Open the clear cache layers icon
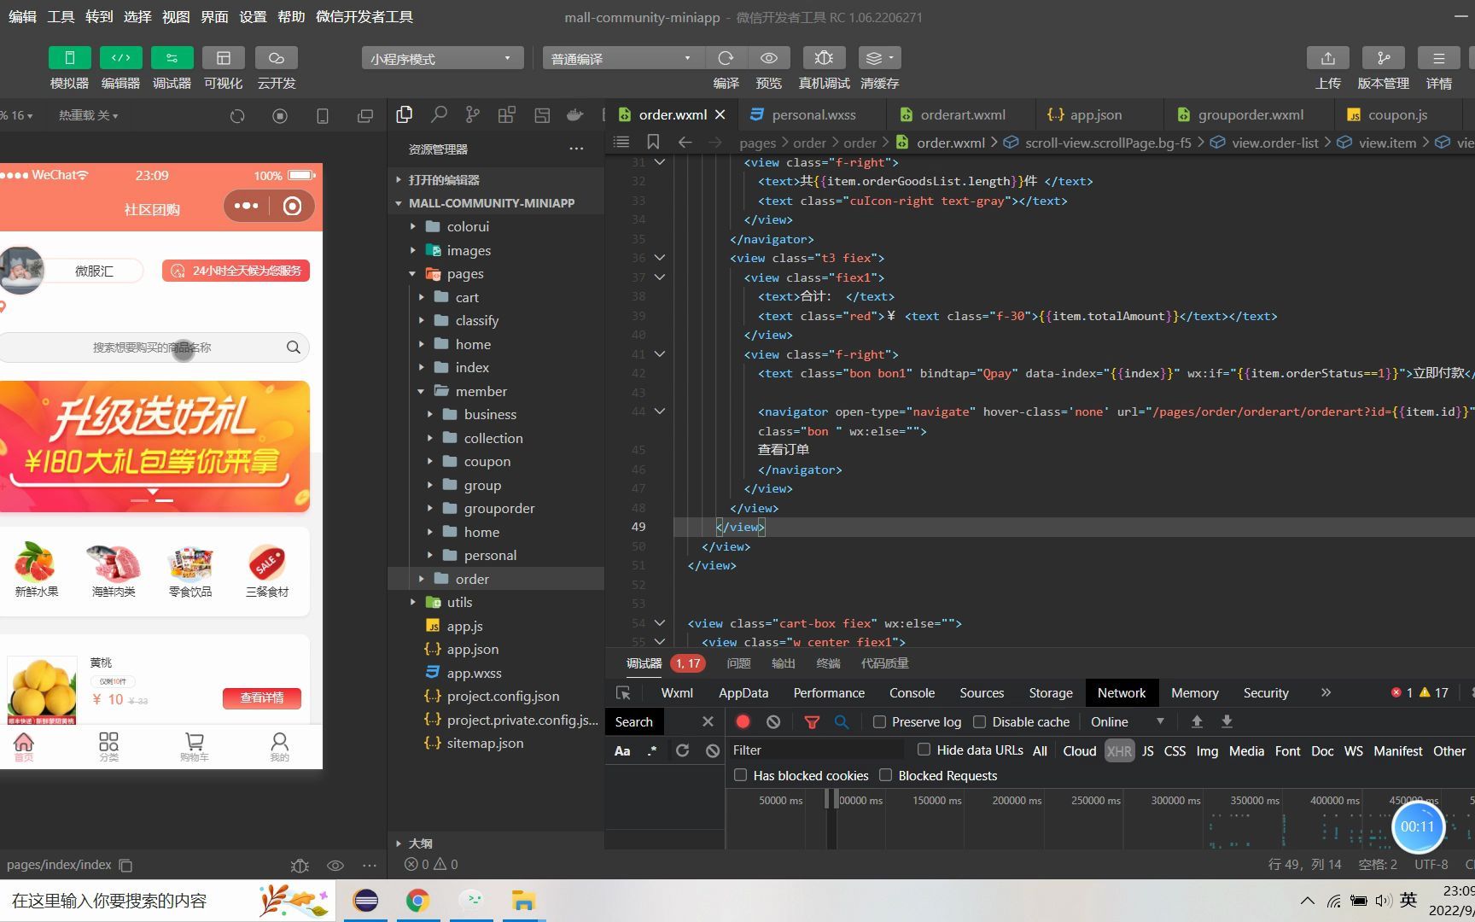 (x=879, y=58)
